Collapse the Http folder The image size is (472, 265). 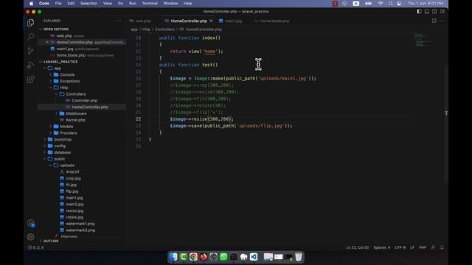point(64,88)
